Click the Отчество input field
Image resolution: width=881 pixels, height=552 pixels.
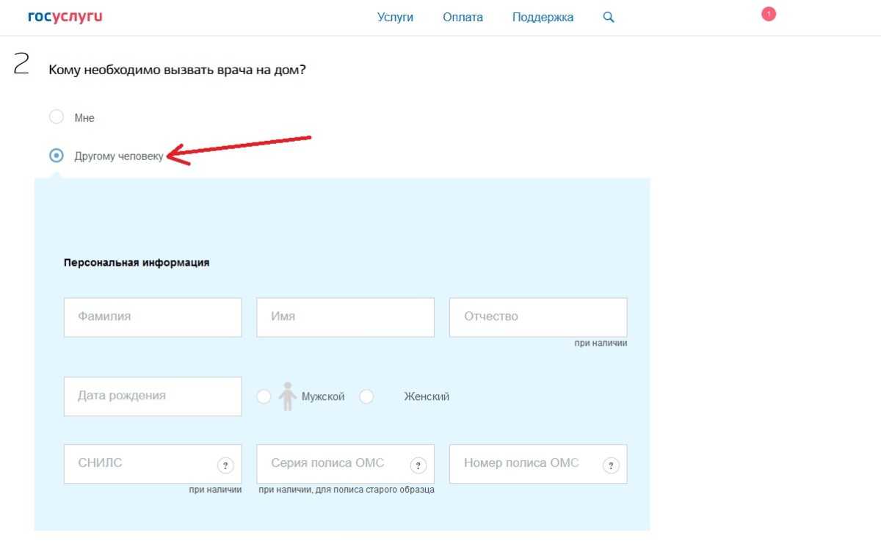click(x=537, y=317)
